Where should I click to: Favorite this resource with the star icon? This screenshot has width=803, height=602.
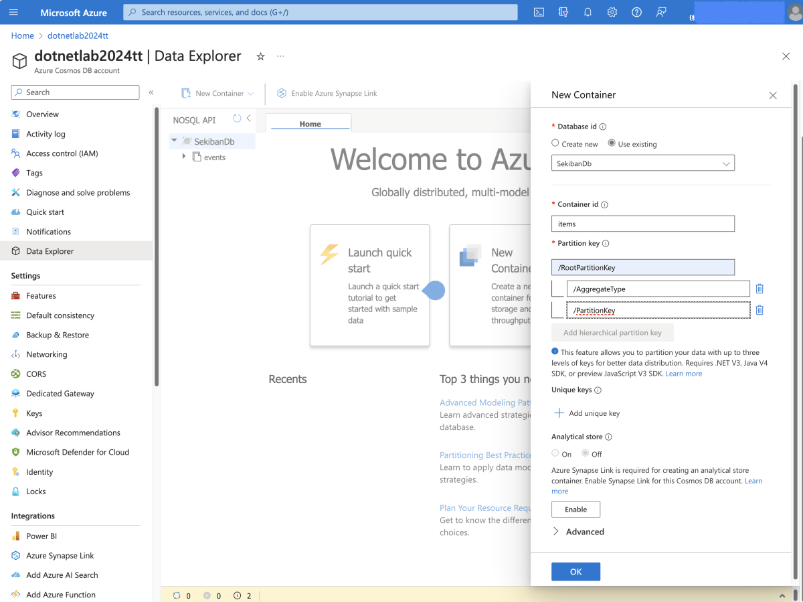tap(261, 57)
